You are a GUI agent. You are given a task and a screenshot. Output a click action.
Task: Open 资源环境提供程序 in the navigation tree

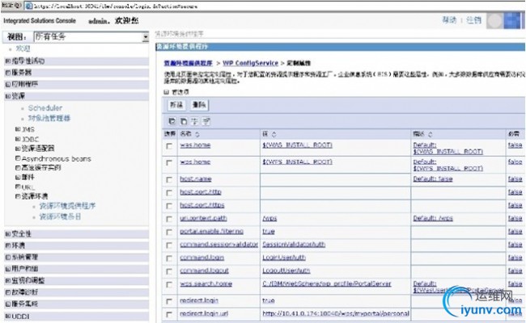[67, 206]
